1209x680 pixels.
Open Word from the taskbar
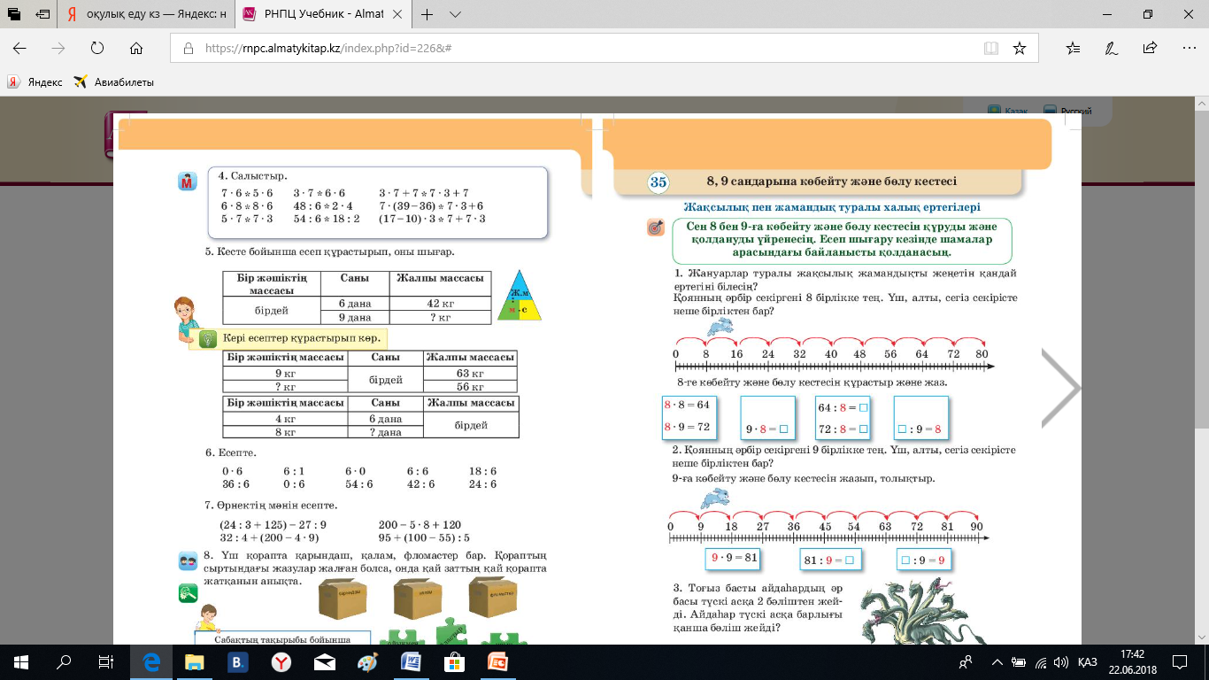tap(410, 661)
